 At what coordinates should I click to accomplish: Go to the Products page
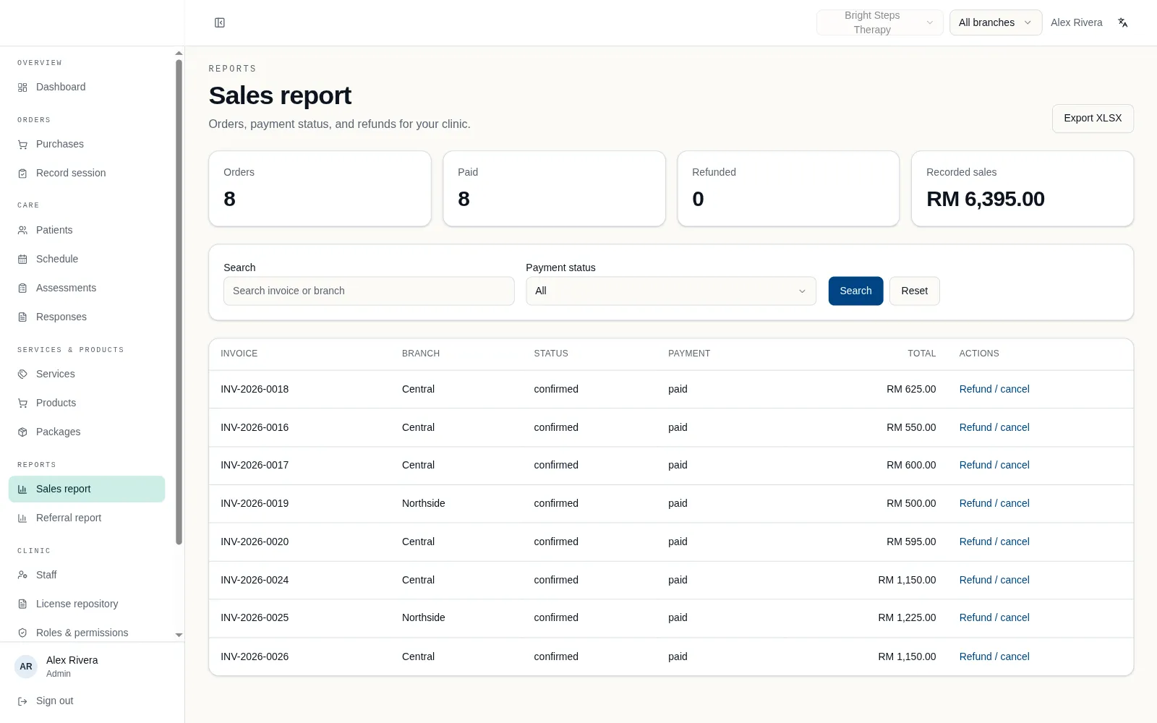(x=87, y=403)
